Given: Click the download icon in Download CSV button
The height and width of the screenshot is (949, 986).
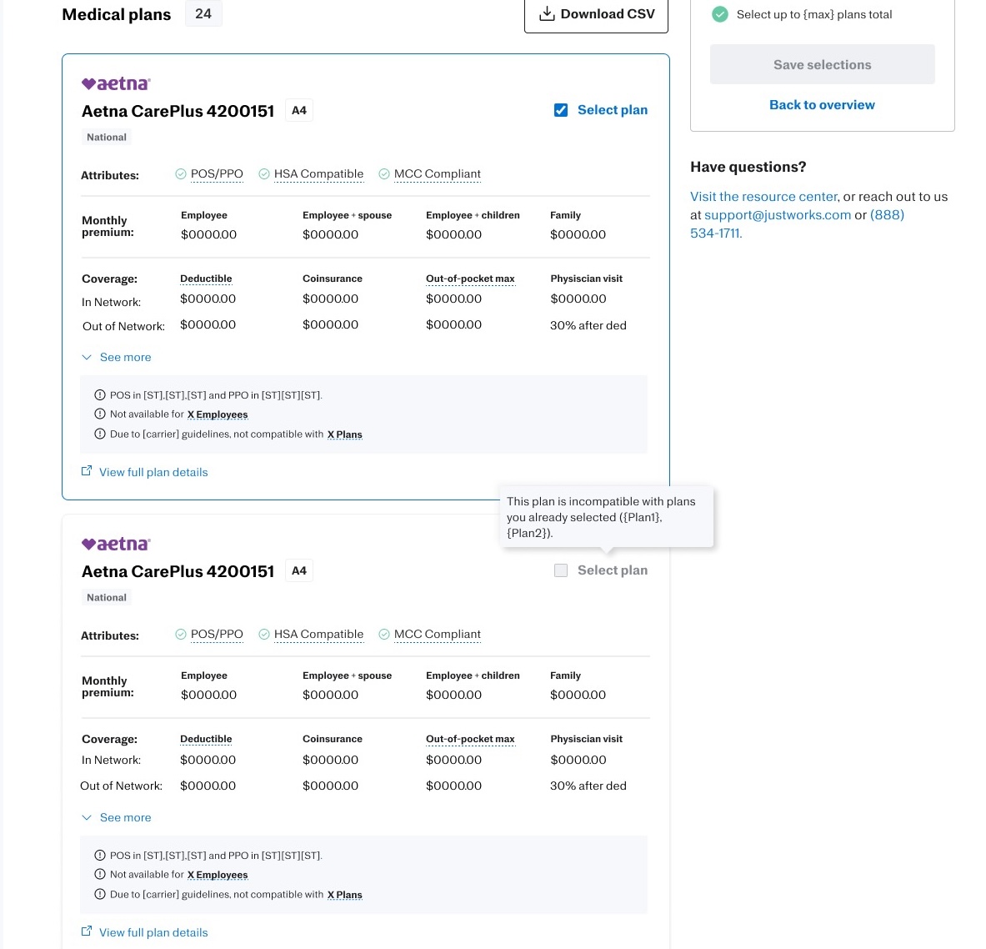Looking at the screenshot, I should click(547, 14).
